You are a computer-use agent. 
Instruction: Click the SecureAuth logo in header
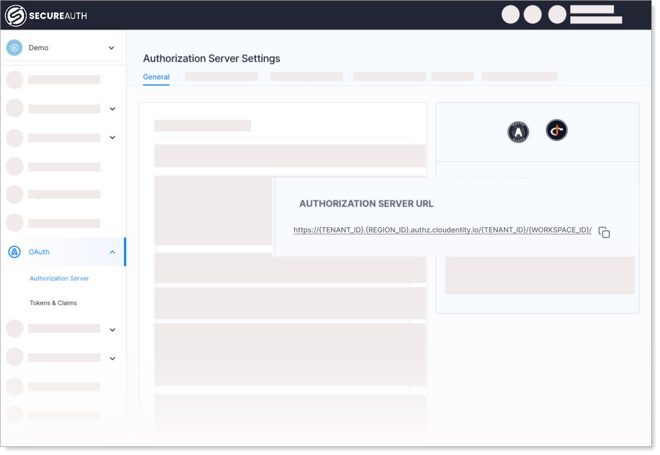46,16
